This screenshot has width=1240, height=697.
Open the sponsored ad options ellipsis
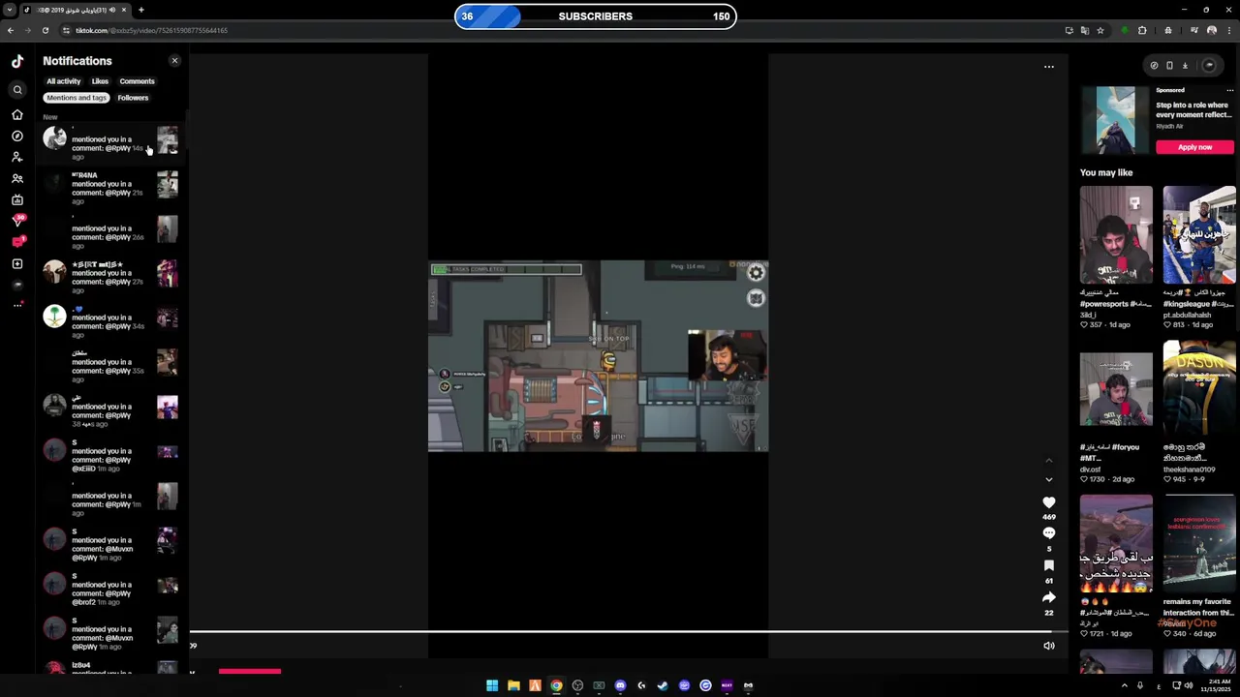point(1229,91)
